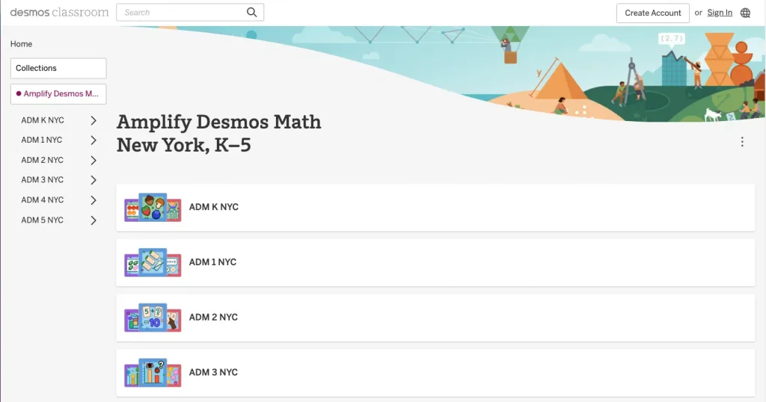Open the language globe icon
The width and height of the screenshot is (766, 402).
point(745,13)
